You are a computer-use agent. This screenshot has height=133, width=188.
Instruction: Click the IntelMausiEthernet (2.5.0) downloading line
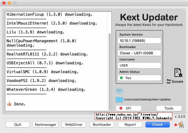pos(52,23)
